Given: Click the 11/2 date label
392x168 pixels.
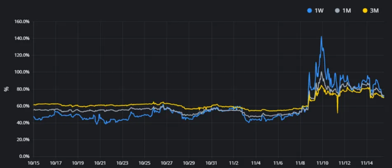Looking at the screenshot, I should pyautogui.click(x=233, y=163).
